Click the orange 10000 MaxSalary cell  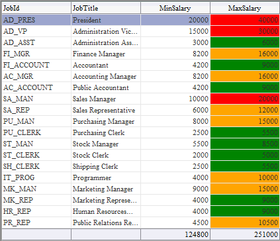tap(245, 177)
